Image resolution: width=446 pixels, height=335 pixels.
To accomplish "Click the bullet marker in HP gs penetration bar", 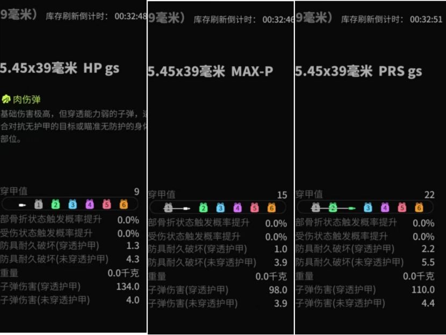I will 22,205.
